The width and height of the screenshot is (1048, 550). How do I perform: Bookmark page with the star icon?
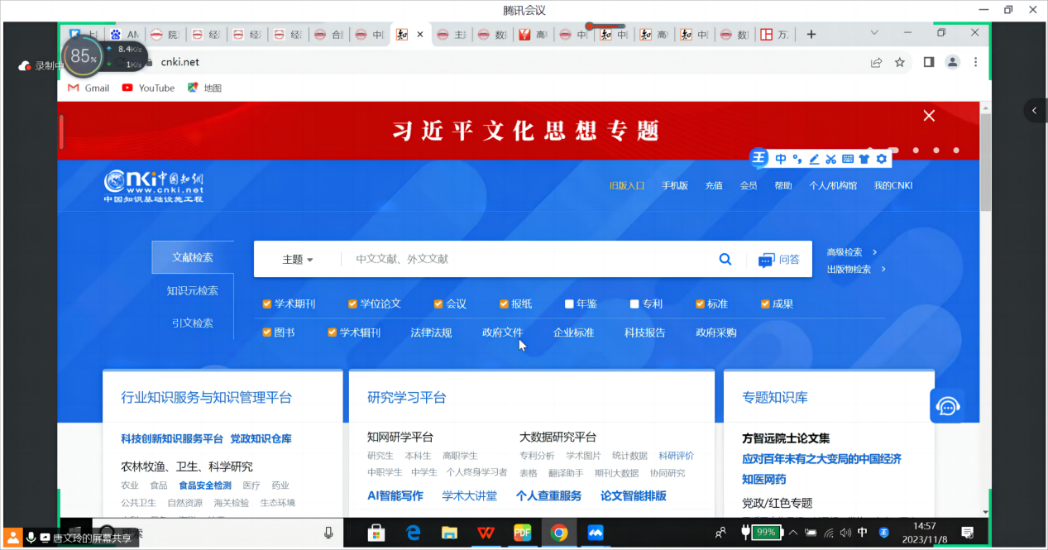click(x=900, y=62)
